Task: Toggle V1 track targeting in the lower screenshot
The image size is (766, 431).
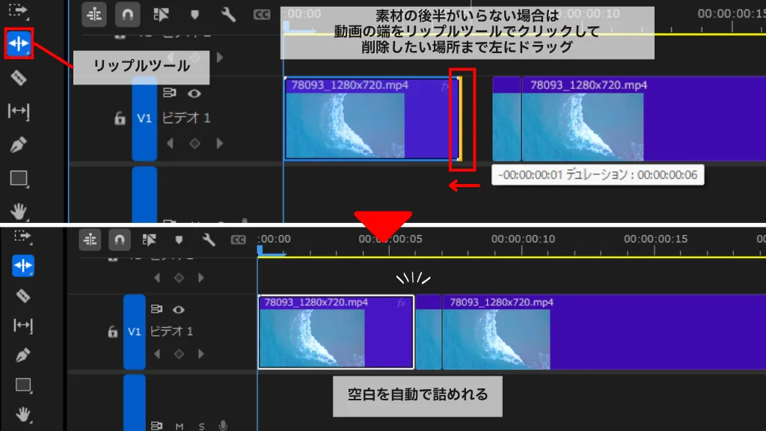Action: [135, 331]
